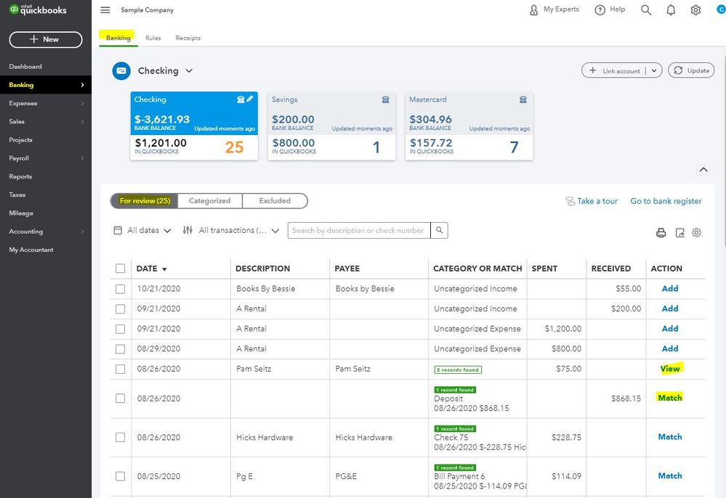Screen dimensions: 726x498
Task: Click the Help question mark icon
Action: click(x=600, y=10)
